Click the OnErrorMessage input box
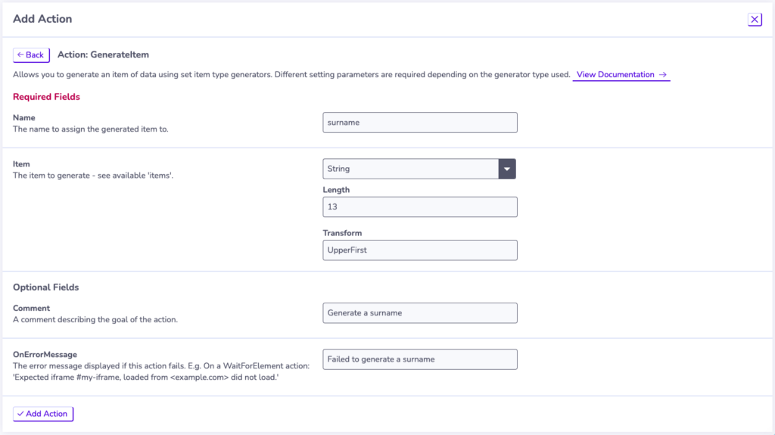This screenshot has height=435, width=775. click(420, 359)
